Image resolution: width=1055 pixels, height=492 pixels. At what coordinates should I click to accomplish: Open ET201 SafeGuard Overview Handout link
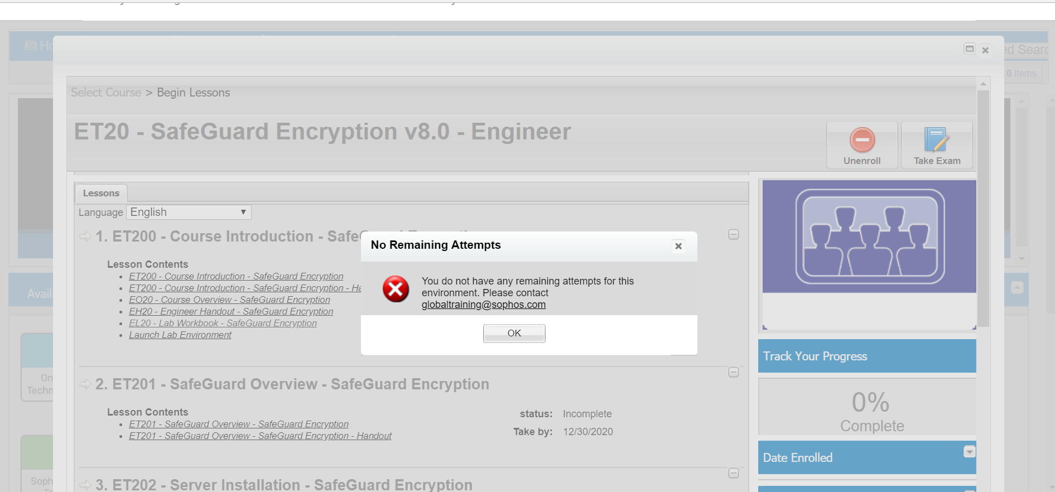260,436
